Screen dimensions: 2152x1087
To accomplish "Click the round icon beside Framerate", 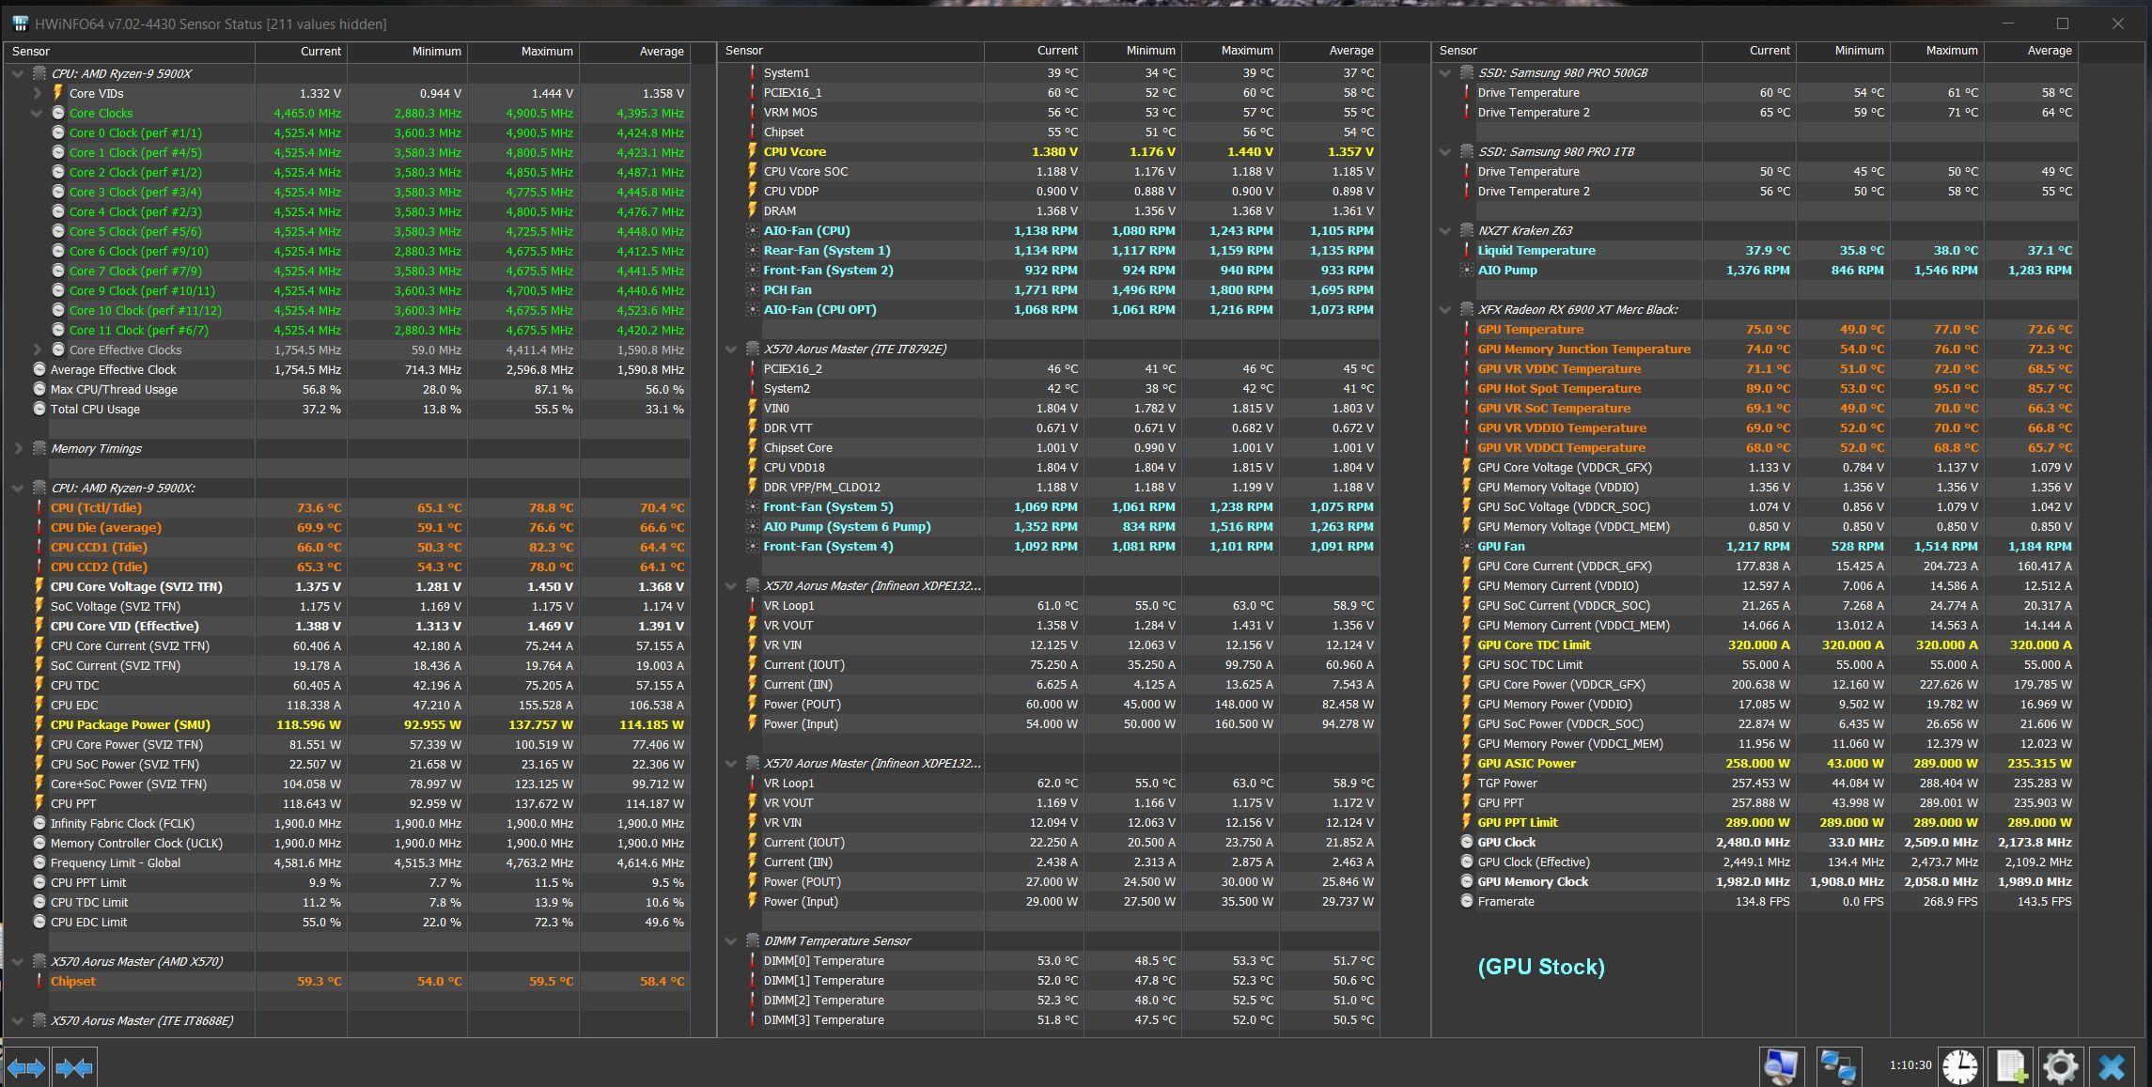I will 1466,901.
